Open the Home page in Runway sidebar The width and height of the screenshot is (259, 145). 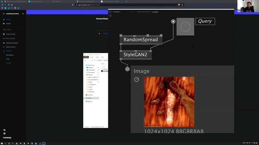pos(8,20)
